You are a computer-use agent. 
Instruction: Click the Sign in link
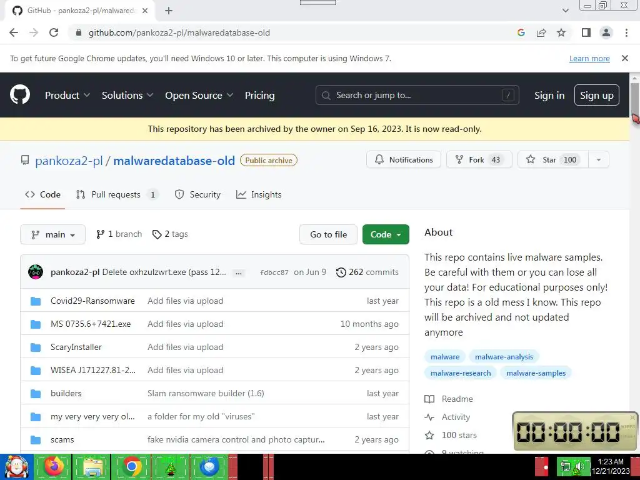[x=549, y=95]
